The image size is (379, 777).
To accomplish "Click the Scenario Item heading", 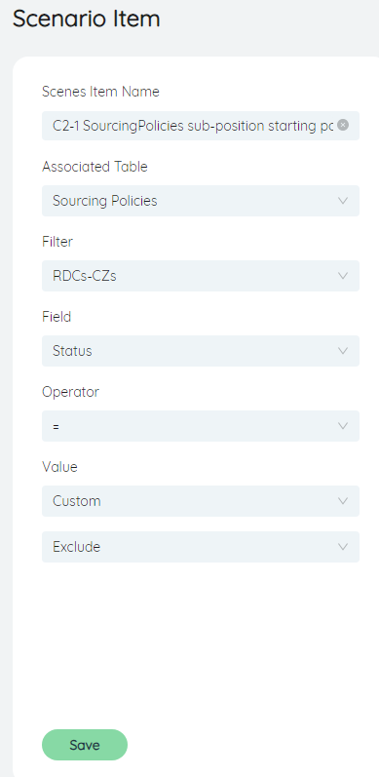I will pyautogui.click(x=86, y=19).
